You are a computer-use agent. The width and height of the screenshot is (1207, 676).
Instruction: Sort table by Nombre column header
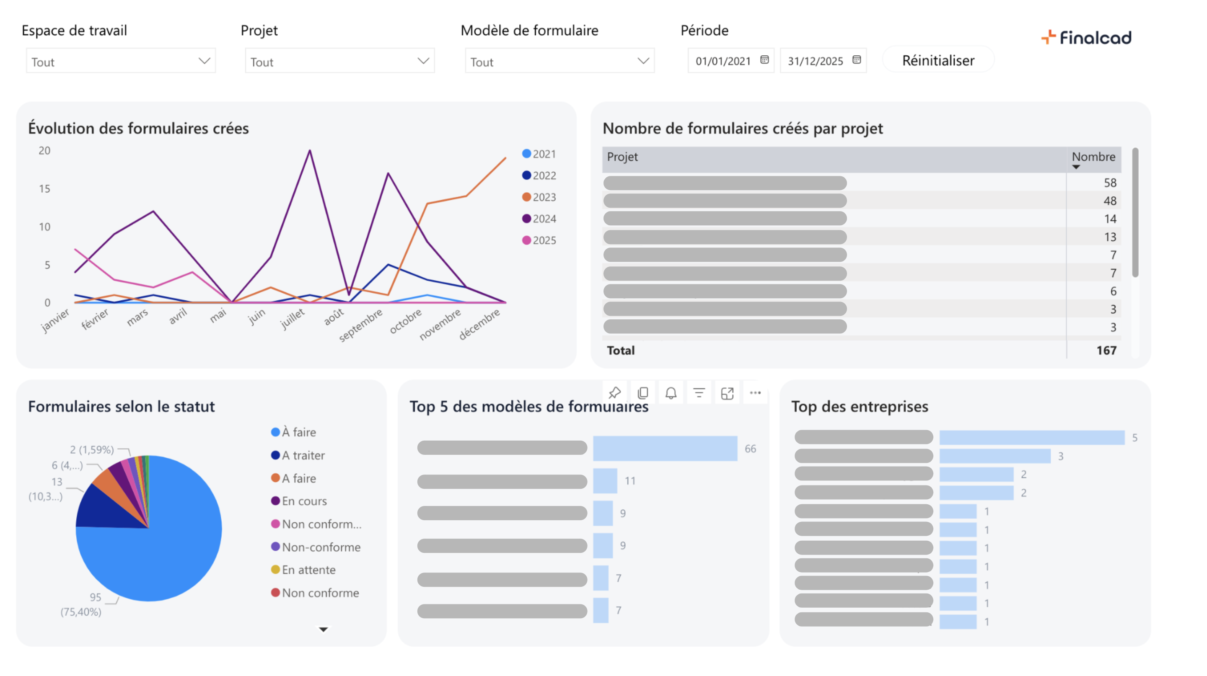tap(1093, 157)
